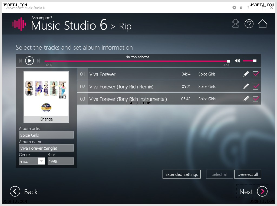The image size is (277, 206).
Task: Open help via circled question mark
Action: tap(249, 24)
